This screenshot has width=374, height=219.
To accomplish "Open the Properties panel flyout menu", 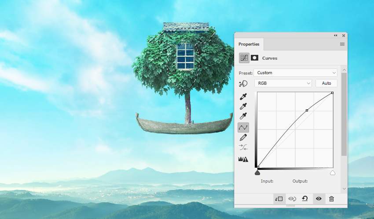I will 342,44.
